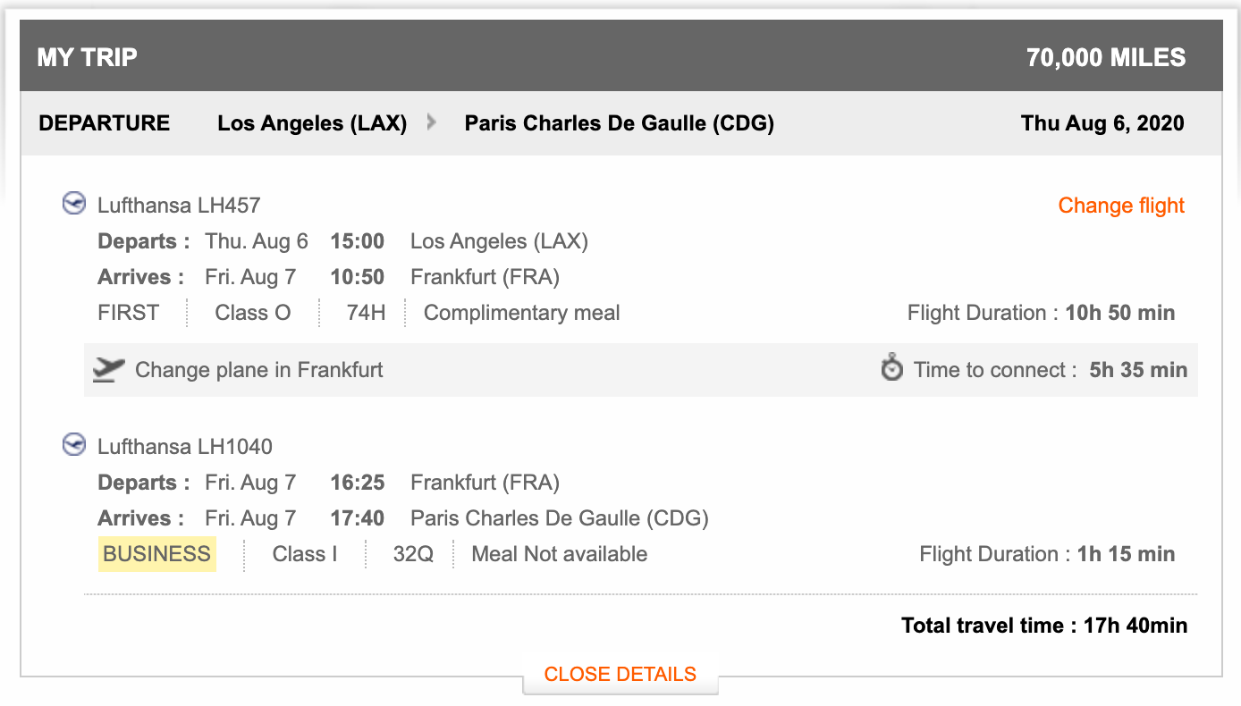
Task: Click the FIRST cabin label
Action: point(129,313)
